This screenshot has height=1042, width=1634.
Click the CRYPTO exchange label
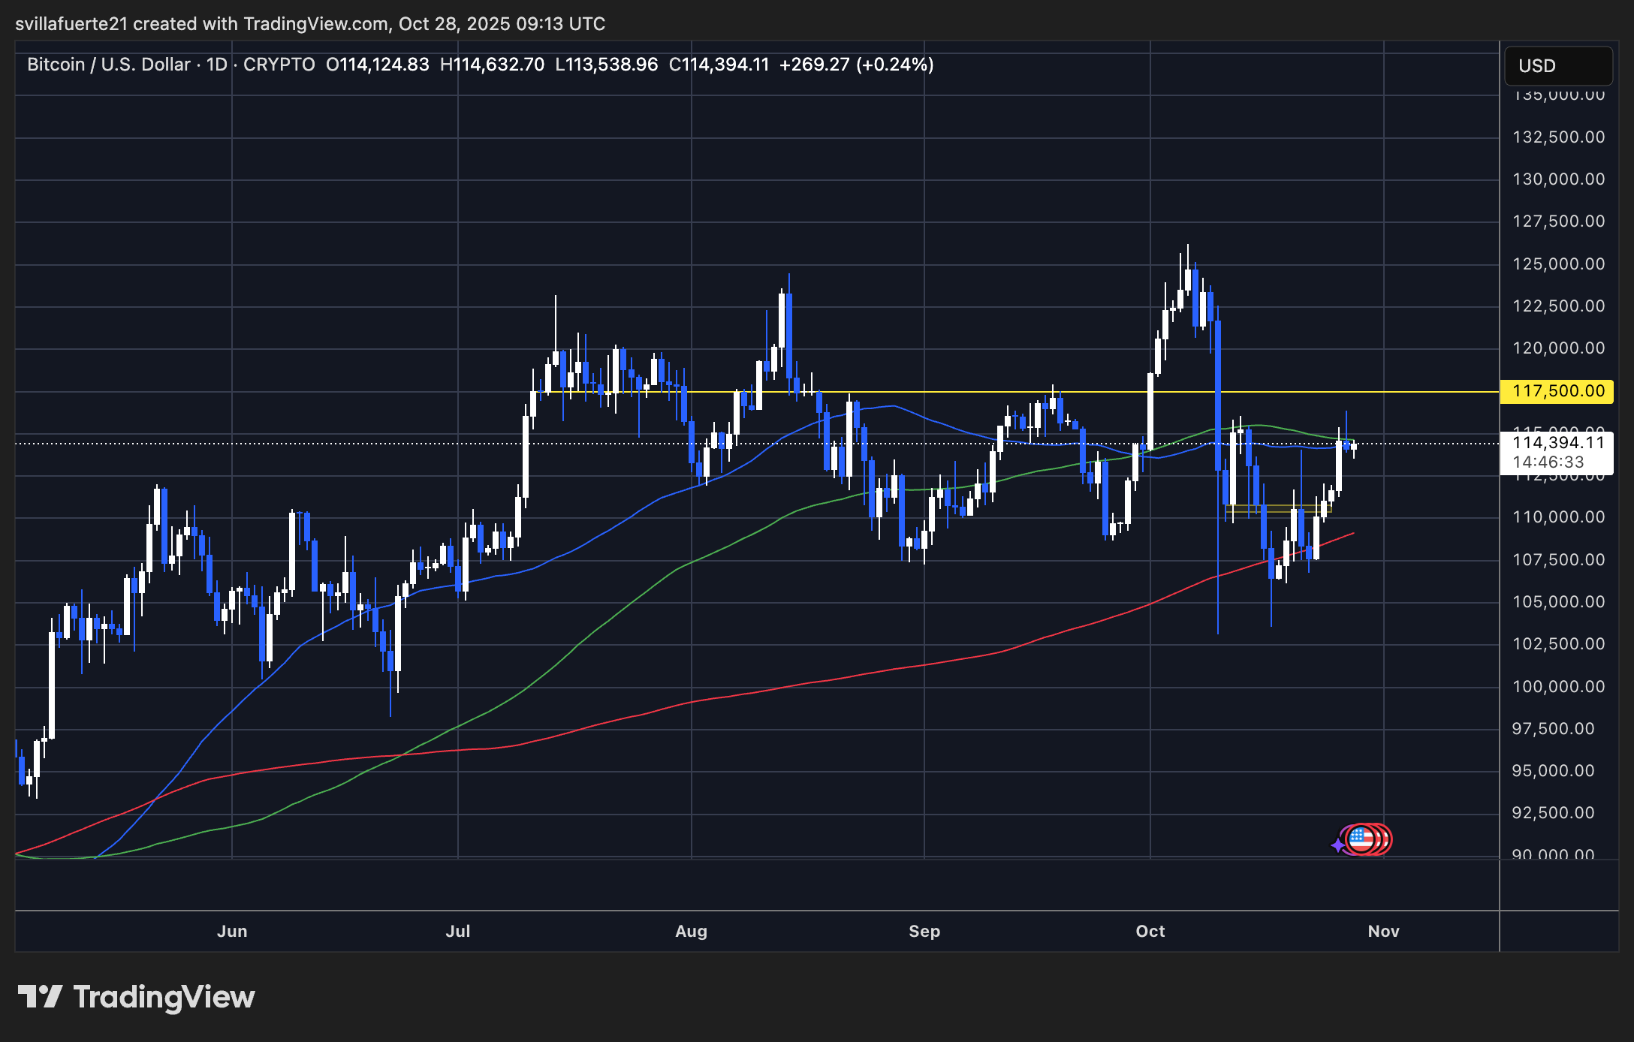[279, 65]
